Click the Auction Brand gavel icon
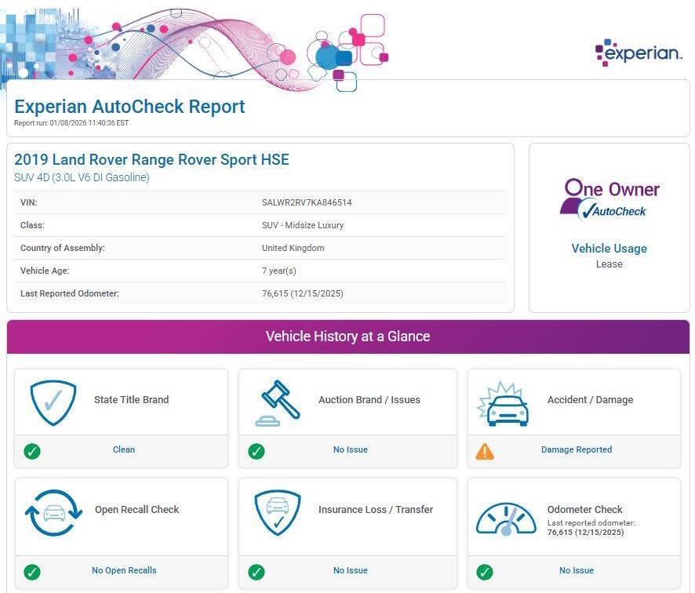The image size is (695, 593). pos(278,402)
